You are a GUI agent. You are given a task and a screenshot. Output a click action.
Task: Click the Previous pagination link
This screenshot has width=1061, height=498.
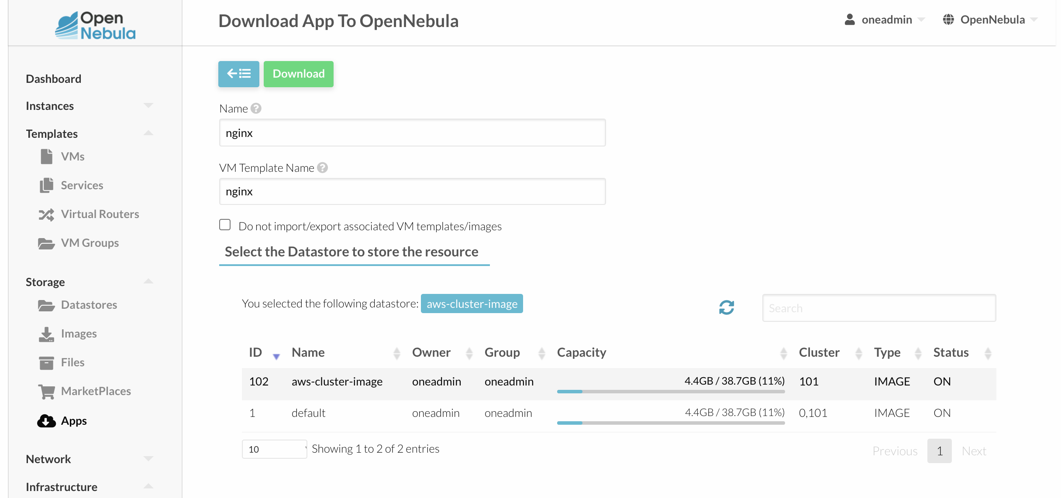[895, 451]
